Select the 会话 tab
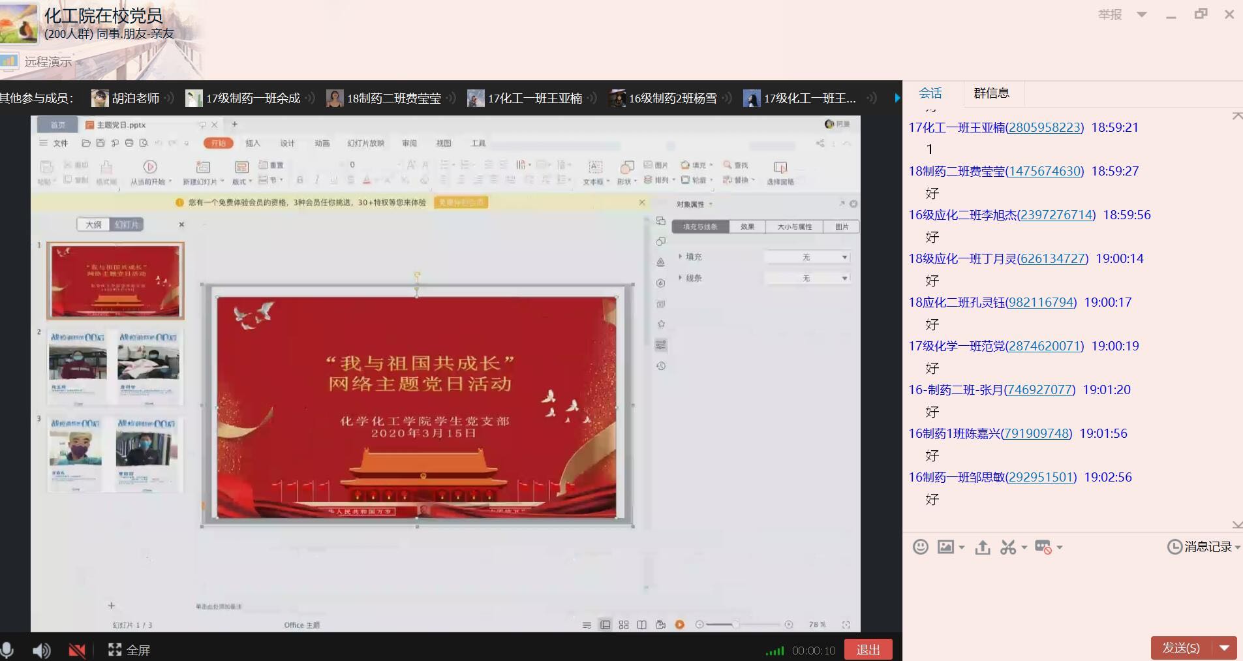 tap(930, 93)
